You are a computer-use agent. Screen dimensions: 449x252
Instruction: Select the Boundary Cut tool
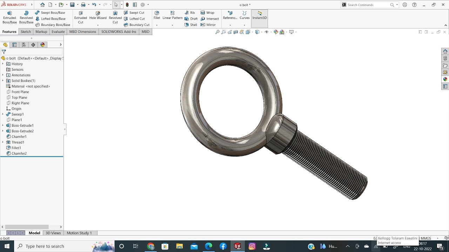click(x=136, y=25)
